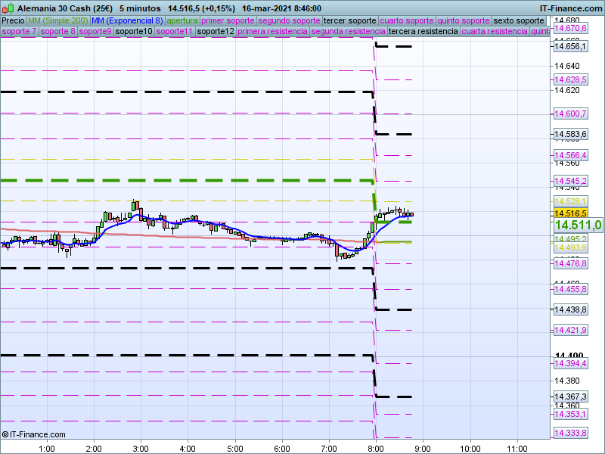605x454 pixels.
Task: Click the candlestick icon beside Alemania 30 Cash
Action: click(8, 8)
